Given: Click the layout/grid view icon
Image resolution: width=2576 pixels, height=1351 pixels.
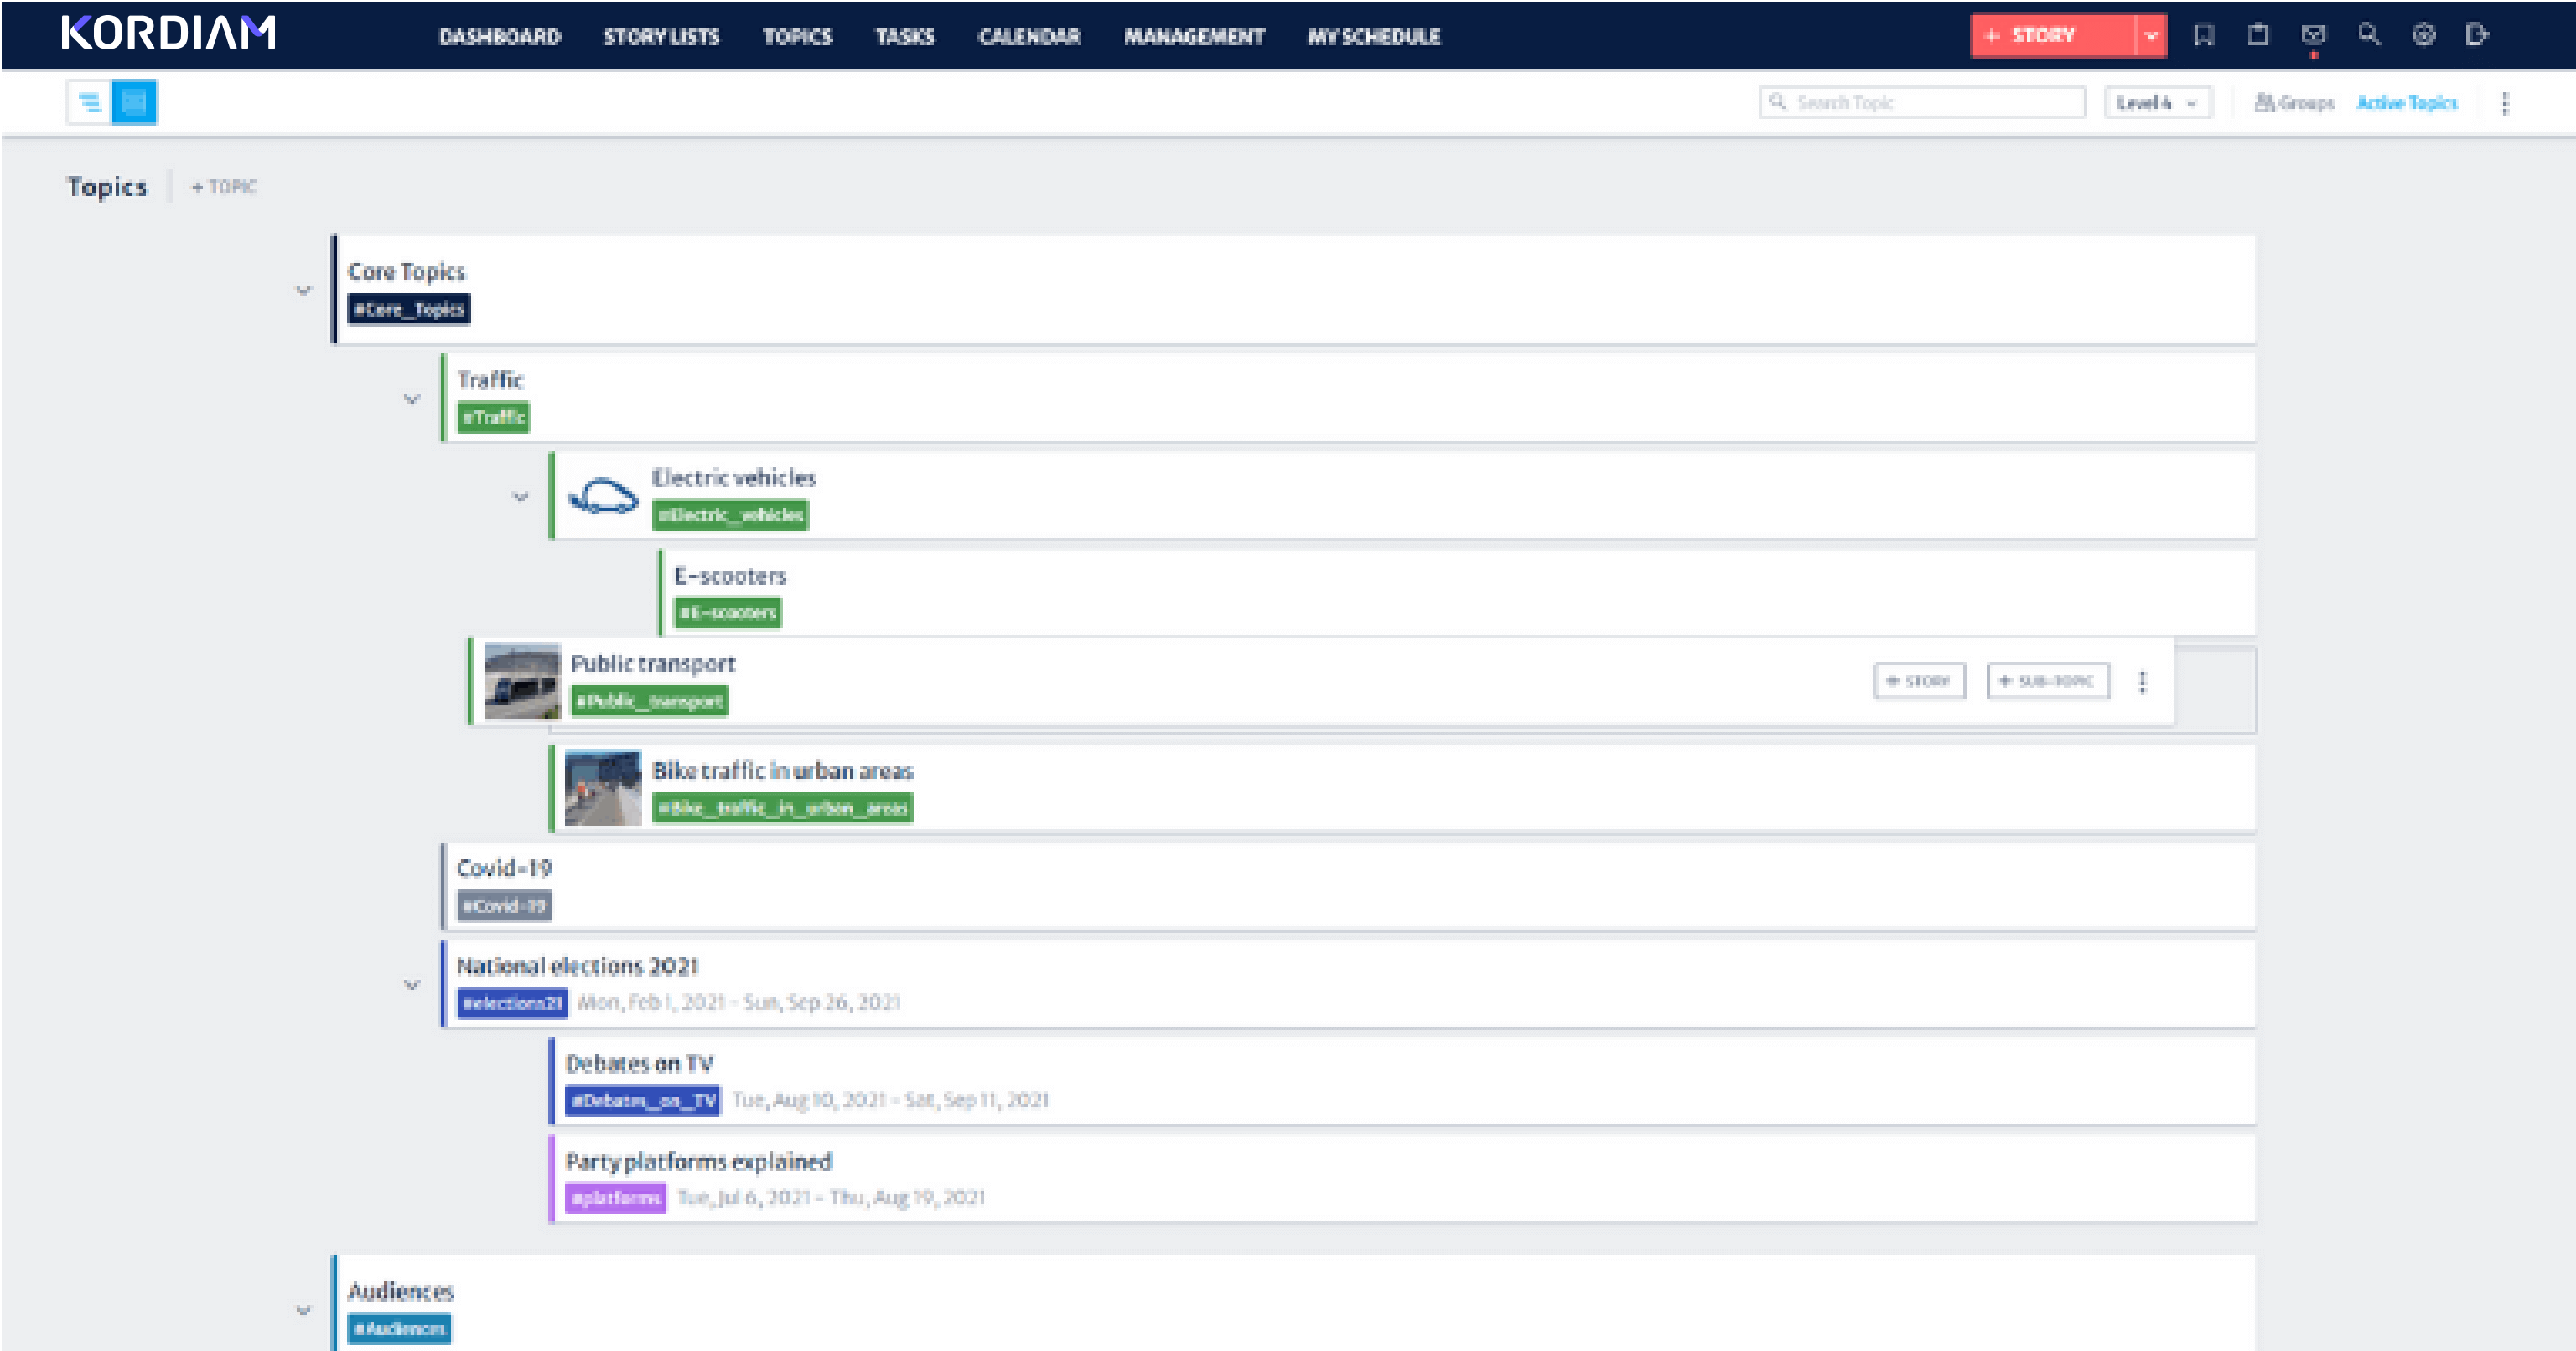Looking at the screenshot, I should [x=133, y=102].
